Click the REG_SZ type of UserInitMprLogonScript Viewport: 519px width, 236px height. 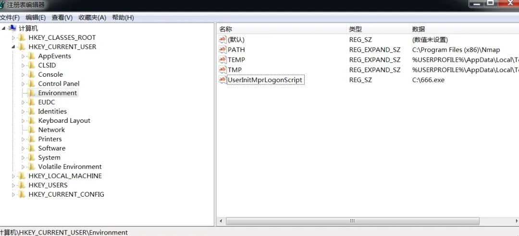tap(360, 80)
